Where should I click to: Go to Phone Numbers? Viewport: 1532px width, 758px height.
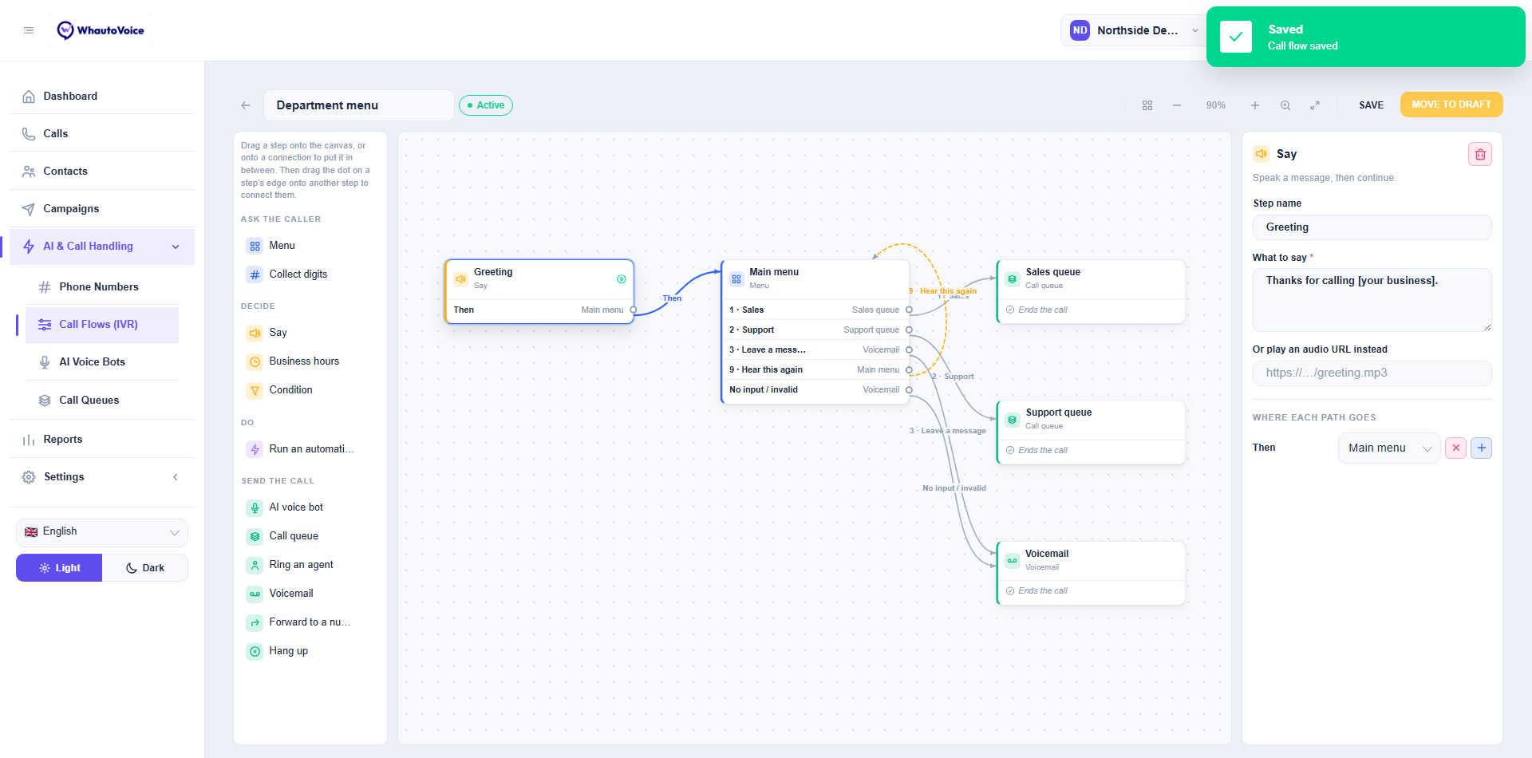click(x=102, y=287)
